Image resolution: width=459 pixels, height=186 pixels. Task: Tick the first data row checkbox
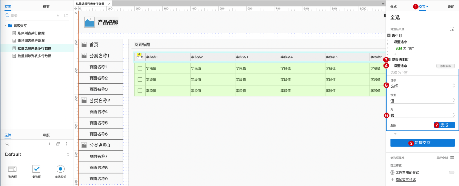click(140, 68)
